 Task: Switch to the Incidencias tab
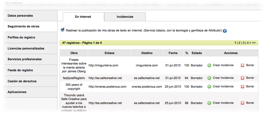coord(125,17)
